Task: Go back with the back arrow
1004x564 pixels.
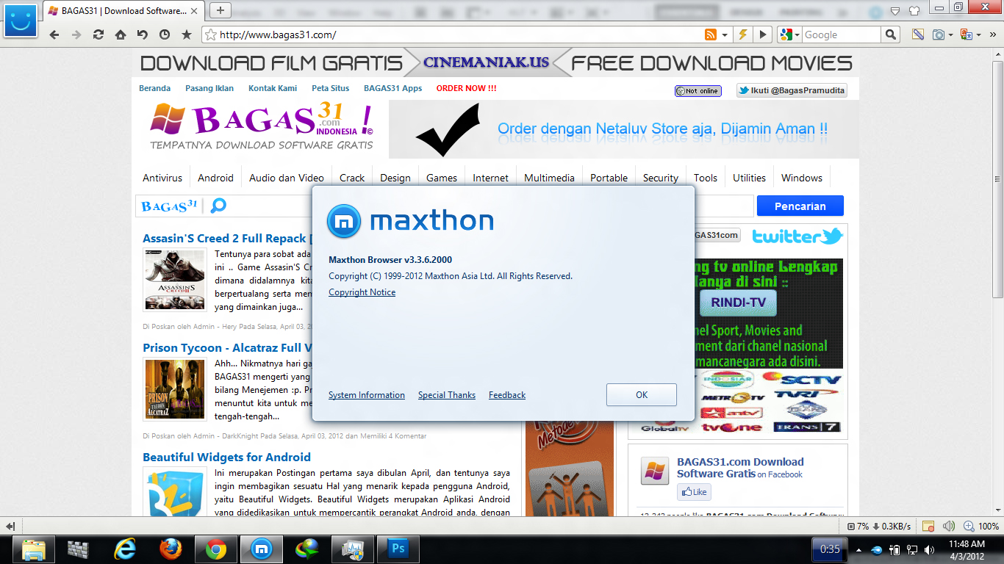Action: click(x=54, y=35)
